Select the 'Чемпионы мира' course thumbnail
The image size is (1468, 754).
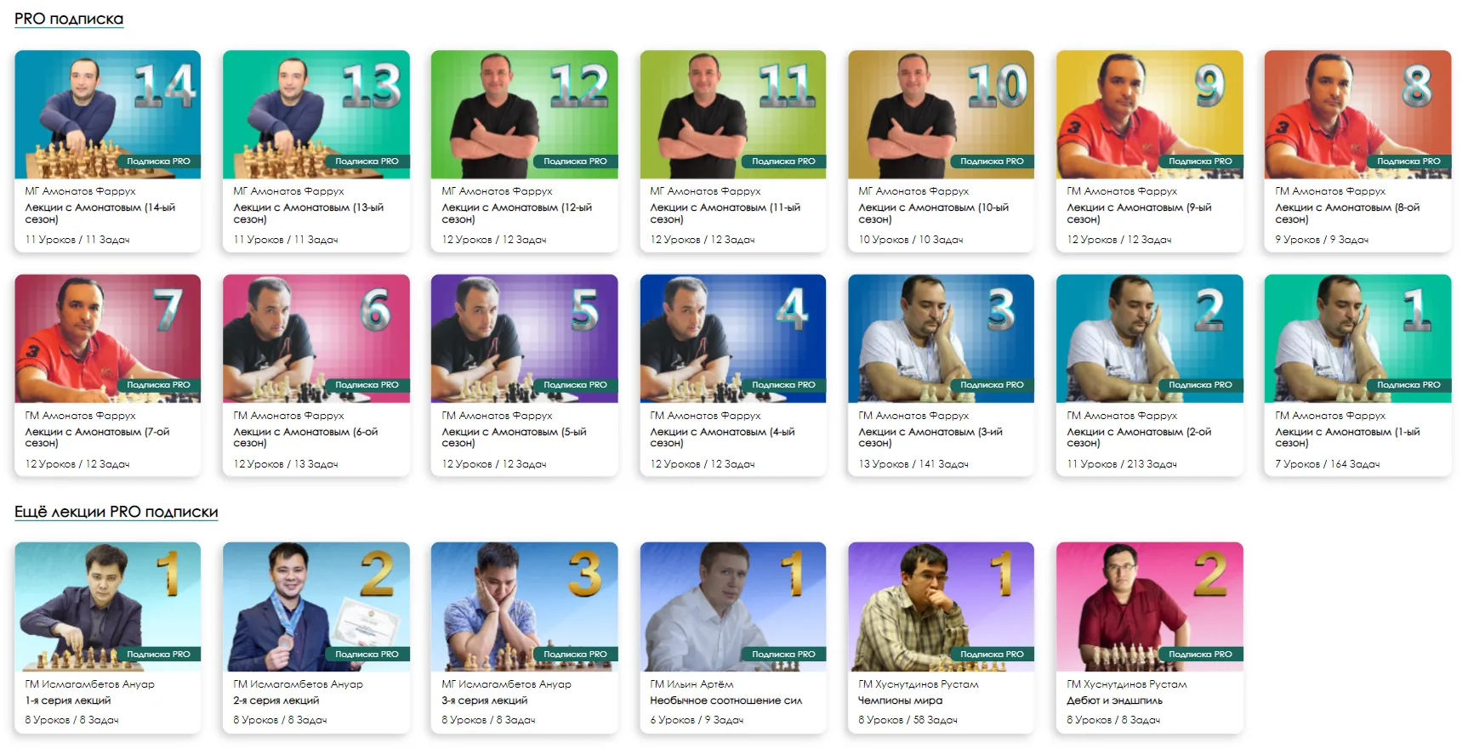coord(942,607)
